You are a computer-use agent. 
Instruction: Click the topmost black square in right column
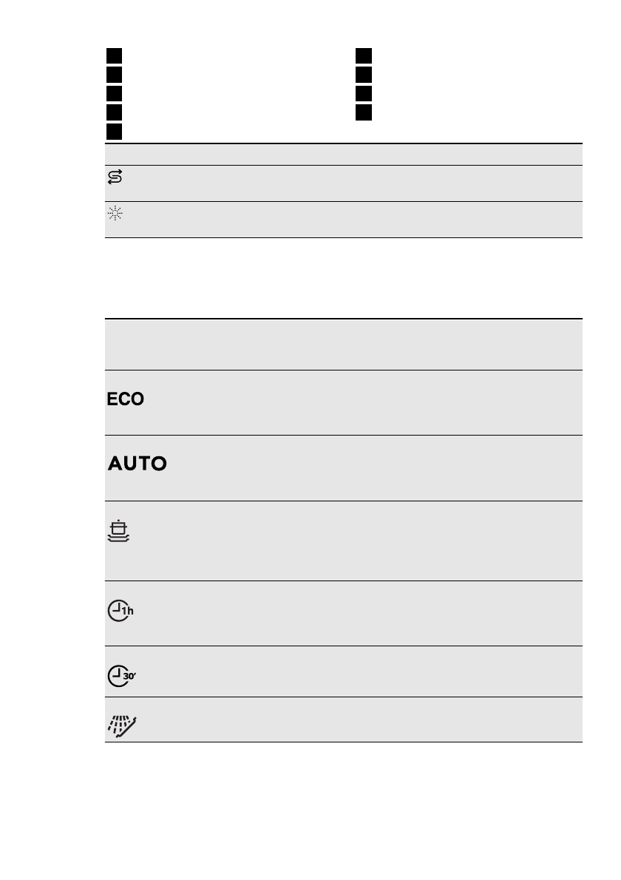(362, 55)
